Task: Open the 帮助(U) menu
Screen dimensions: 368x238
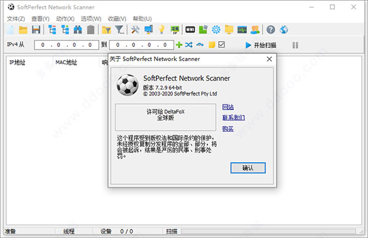Action: [142, 19]
